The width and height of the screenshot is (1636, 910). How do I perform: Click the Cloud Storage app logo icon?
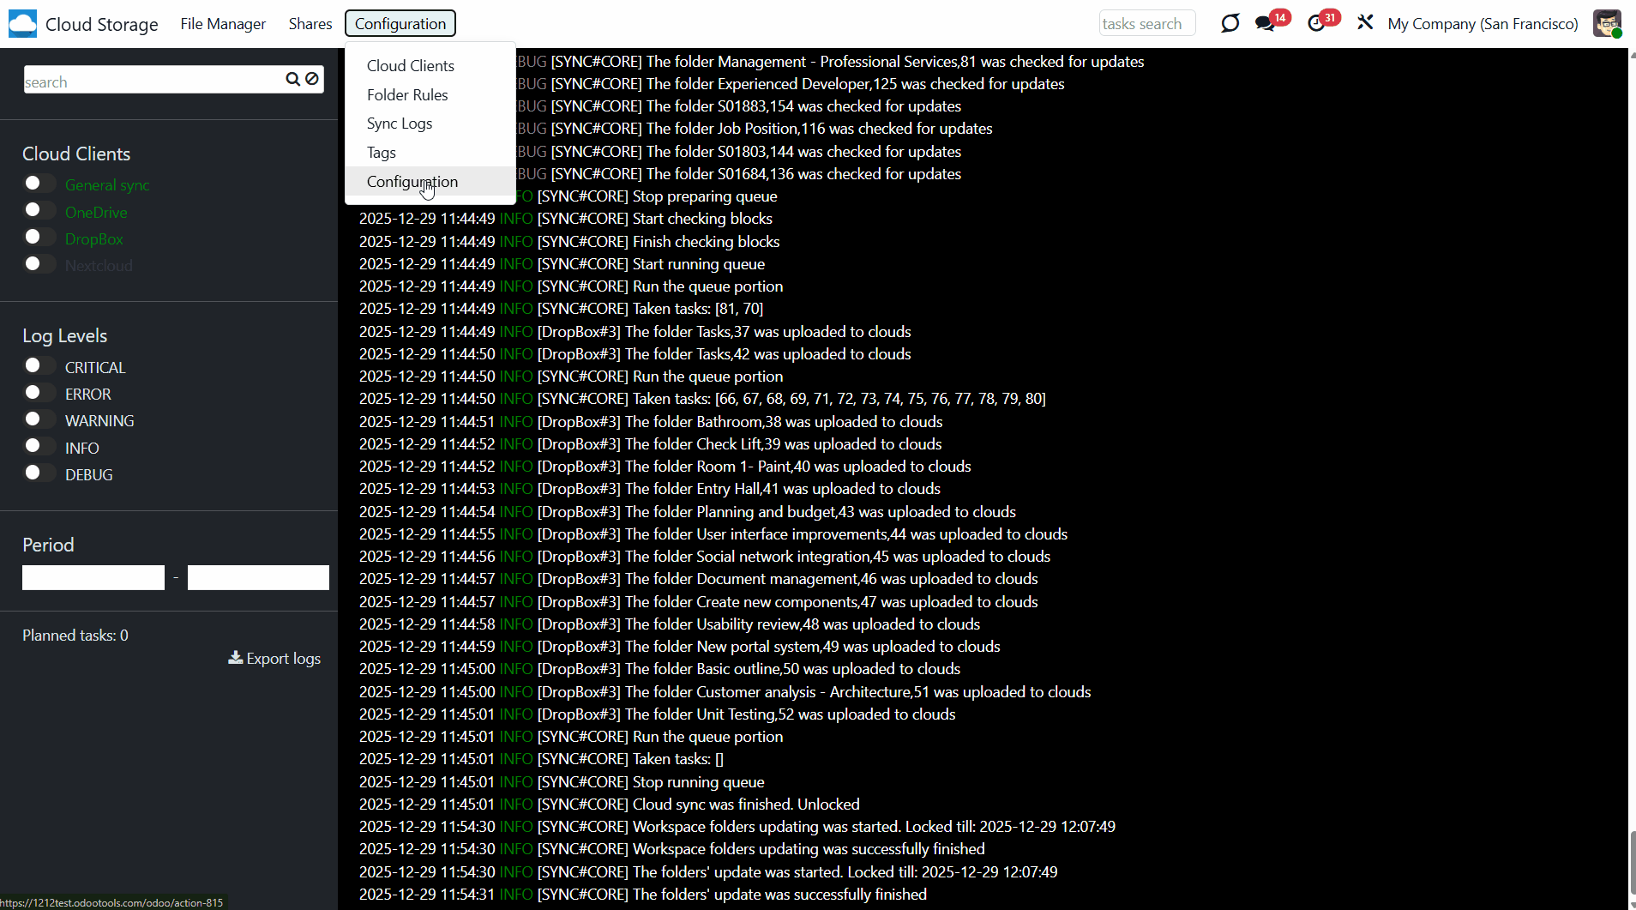(23, 24)
